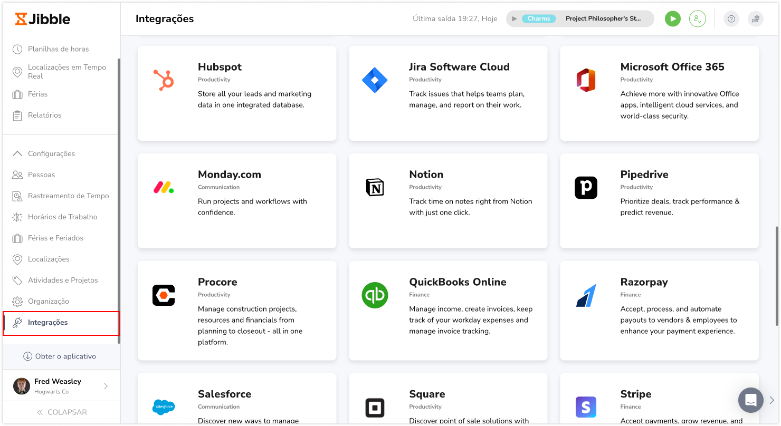Viewport: 781px width, 426px height.
Task: Click the Microsoft Office 365 logo
Action: [x=586, y=80]
